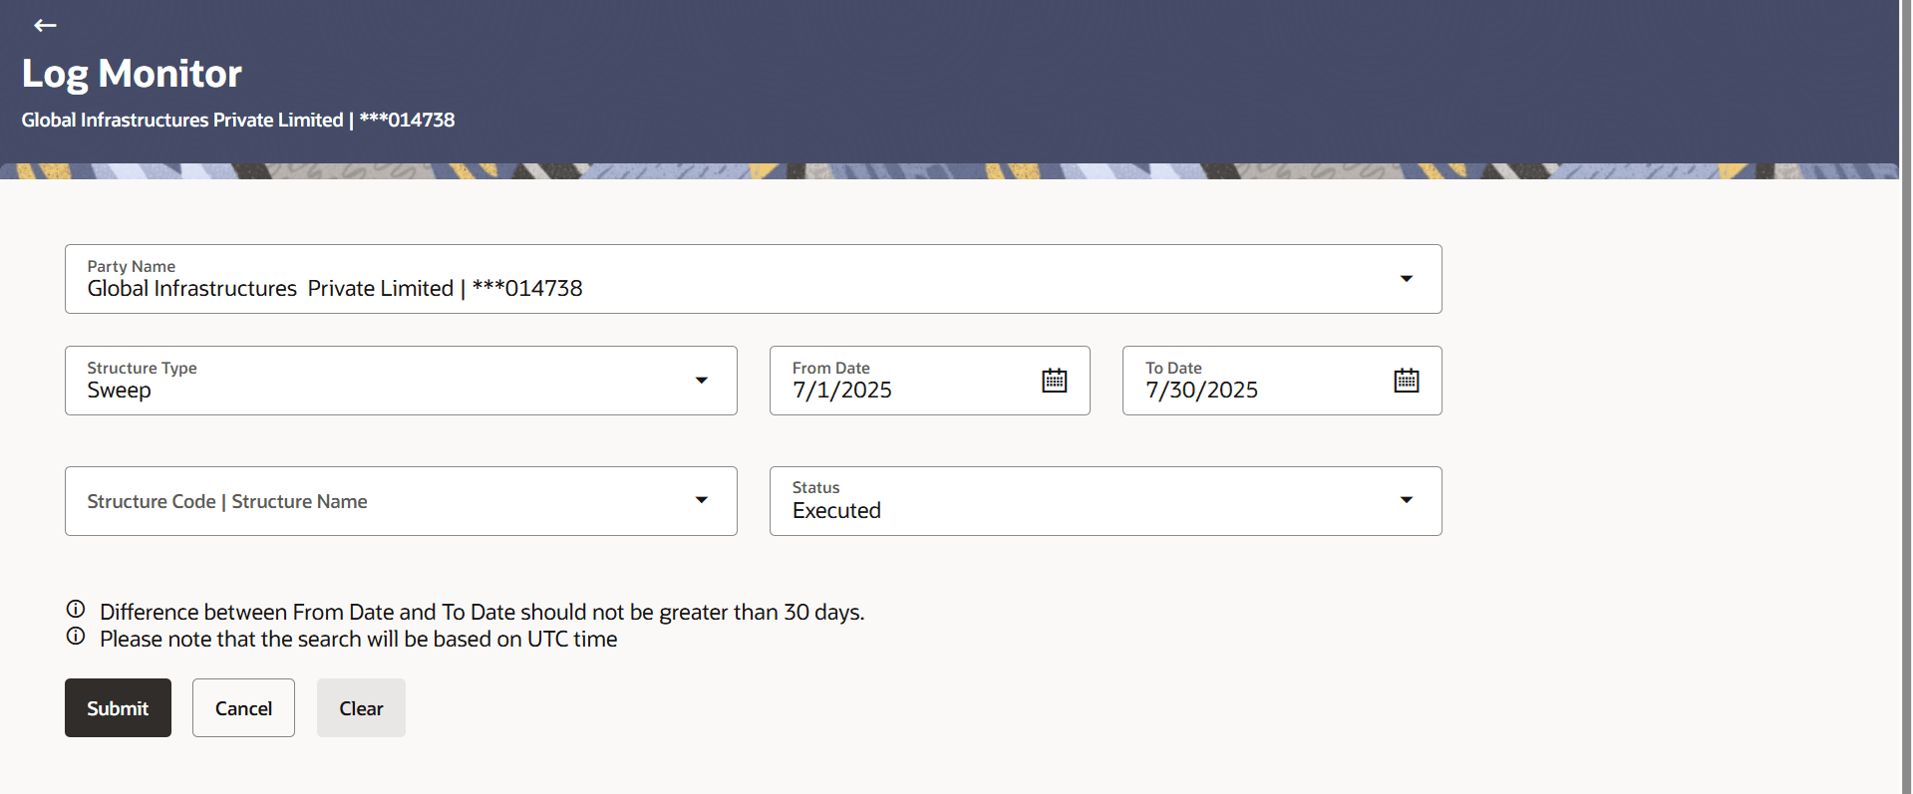This screenshot has width=1913, height=794.
Task: Edit the To Date value 7/30/2025
Action: (1201, 391)
